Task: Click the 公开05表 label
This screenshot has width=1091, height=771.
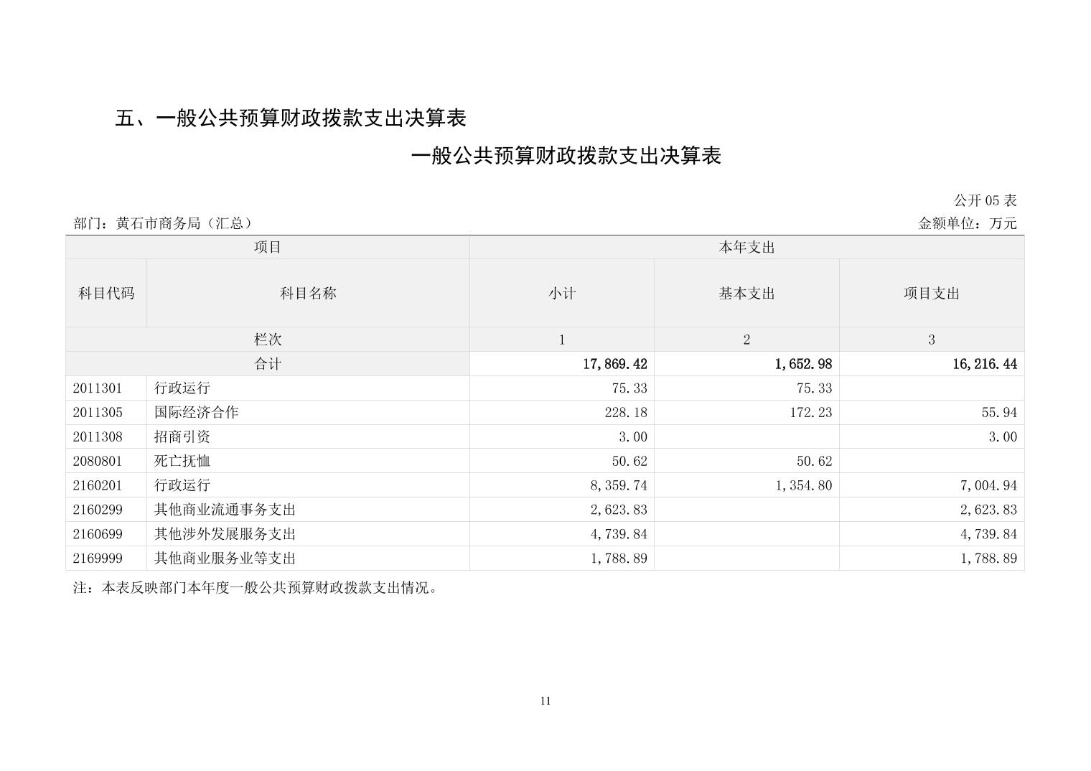Action: click(x=985, y=200)
